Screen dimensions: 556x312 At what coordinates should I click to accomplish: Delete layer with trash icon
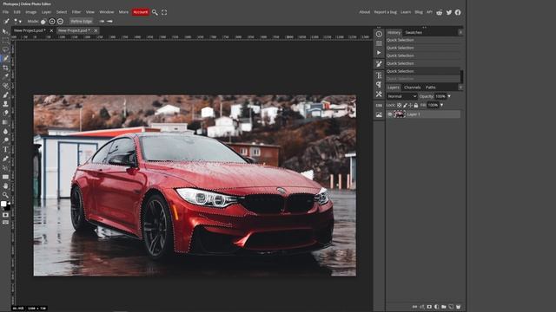click(x=458, y=307)
